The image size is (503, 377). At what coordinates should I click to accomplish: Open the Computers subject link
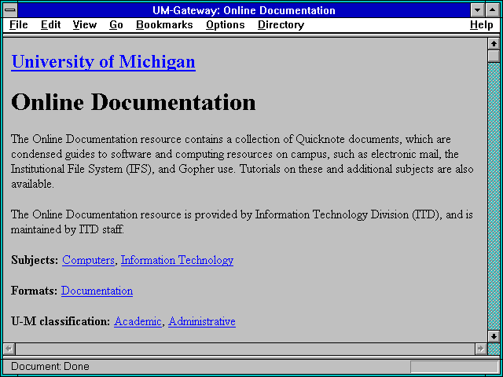click(x=88, y=260)
